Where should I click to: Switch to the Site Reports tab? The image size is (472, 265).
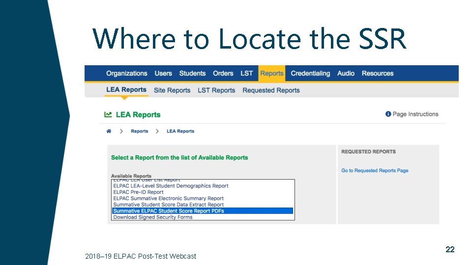pos(172,90)
